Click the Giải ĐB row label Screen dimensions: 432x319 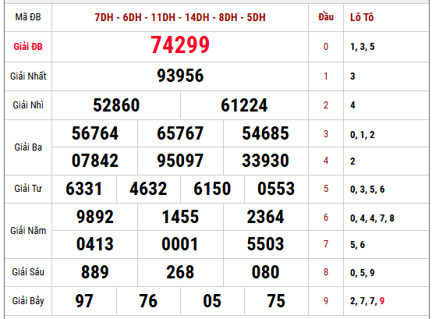tap(28, 47)
